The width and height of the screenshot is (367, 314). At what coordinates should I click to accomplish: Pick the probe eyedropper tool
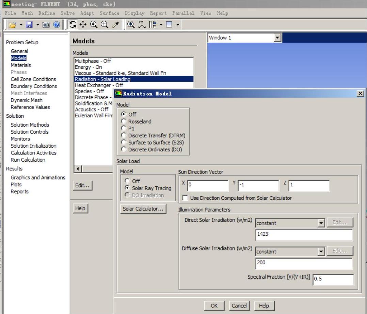pyautogui.click(x=116, y=25)
